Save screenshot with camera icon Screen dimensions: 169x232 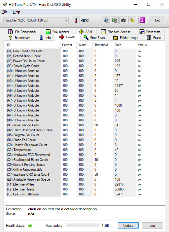[123, 20]
